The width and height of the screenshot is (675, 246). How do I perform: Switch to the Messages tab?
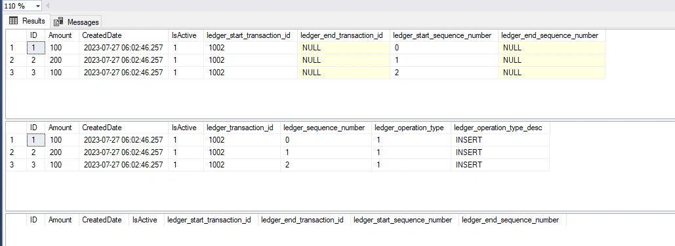pos(76,22)
